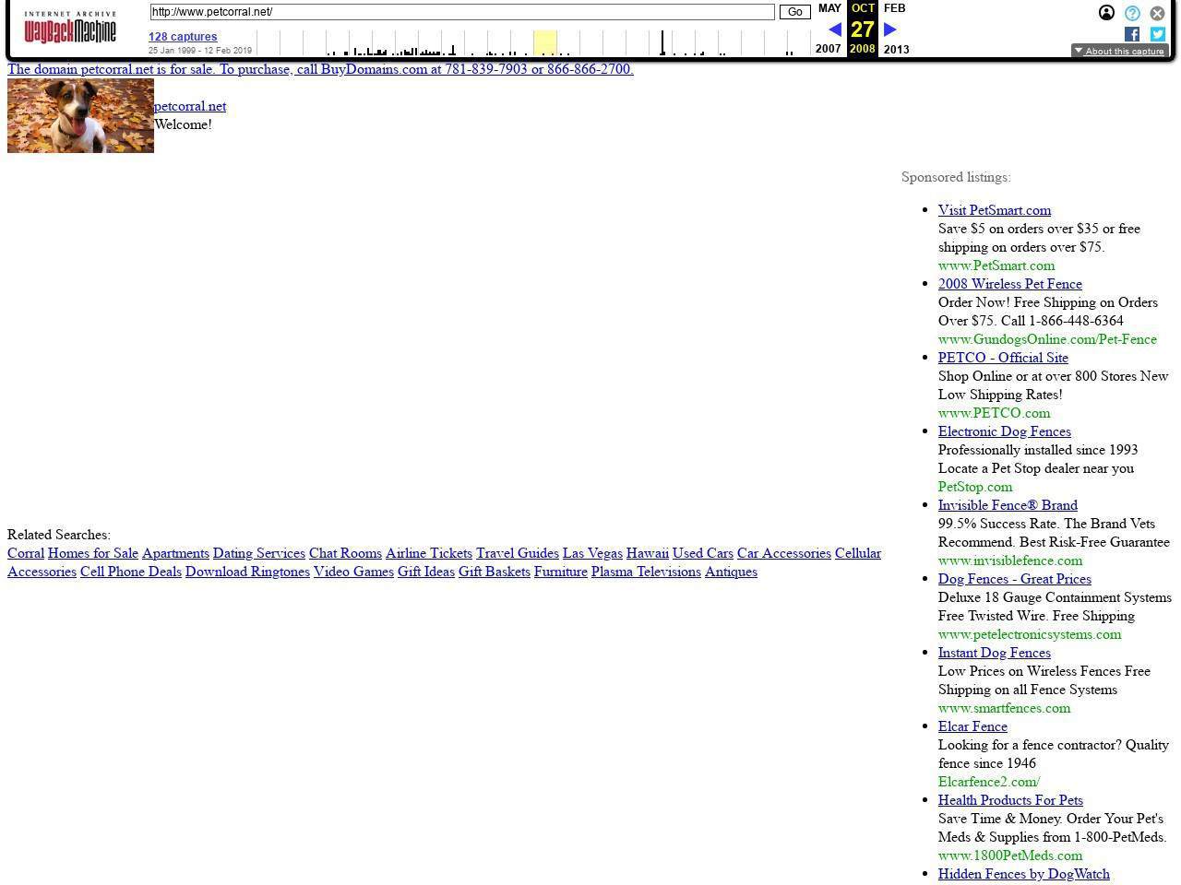Screen dimensions: 1181x885
Task: Click the highlighted 2008 timeline section
Action: pyautogui.click(x=544, y=42)
